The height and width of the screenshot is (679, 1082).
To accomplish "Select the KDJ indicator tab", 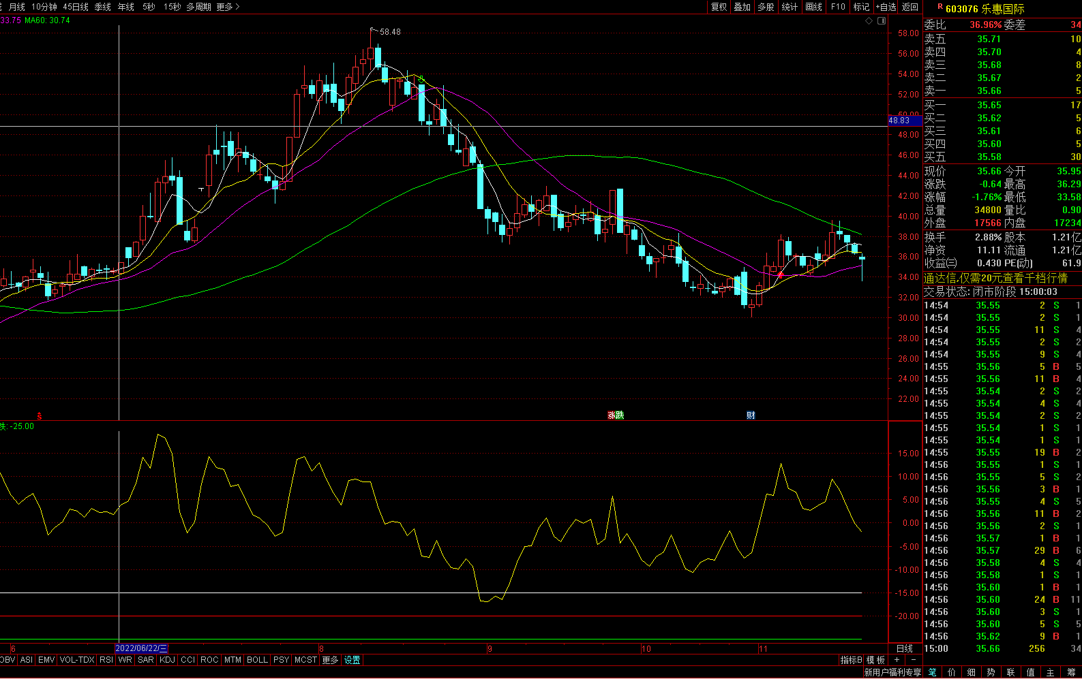I will pos(167,660).
